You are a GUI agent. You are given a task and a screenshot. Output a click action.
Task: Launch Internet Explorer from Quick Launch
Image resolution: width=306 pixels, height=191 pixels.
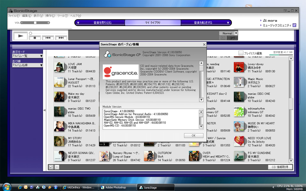pyautogui.click(x=20, y=187)
